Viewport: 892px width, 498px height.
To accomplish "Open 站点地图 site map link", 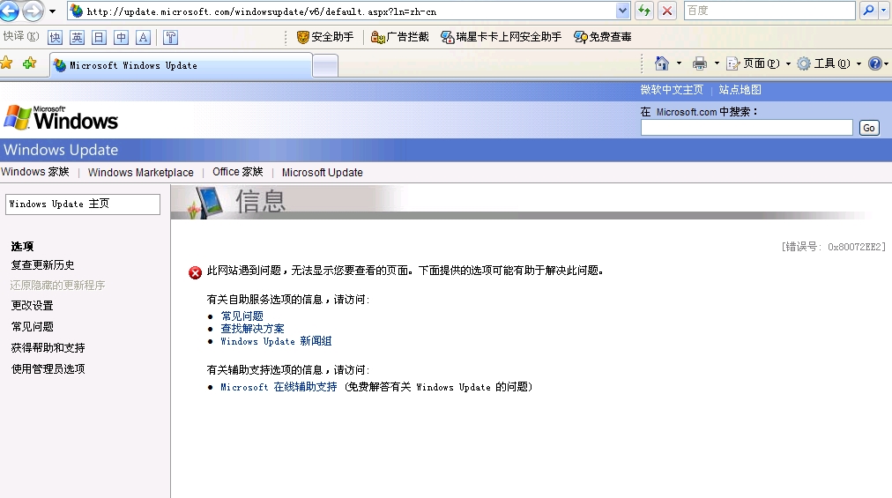I will [740, 90].
